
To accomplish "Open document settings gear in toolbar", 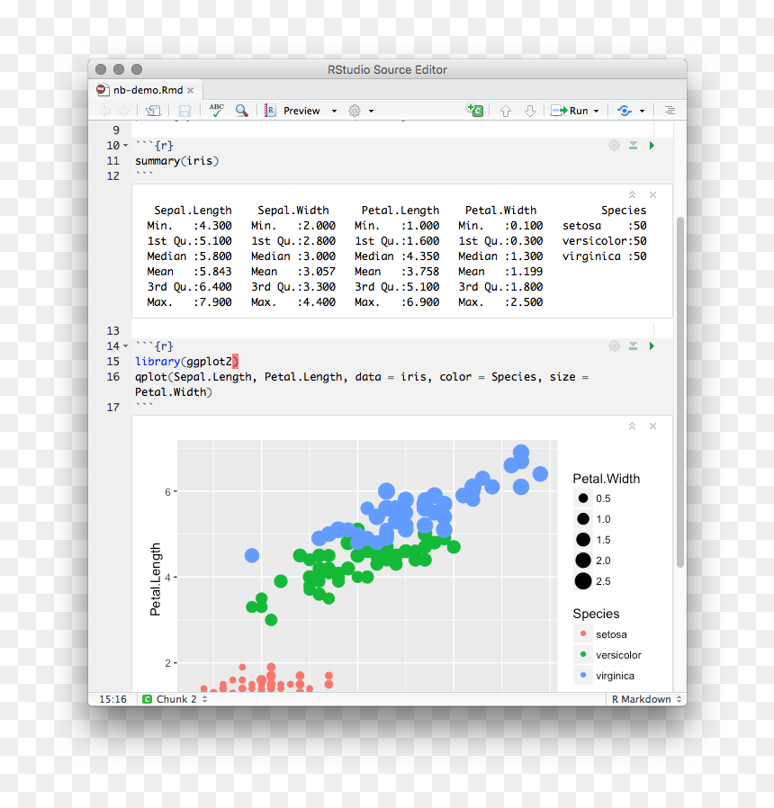I will [355, 111].
